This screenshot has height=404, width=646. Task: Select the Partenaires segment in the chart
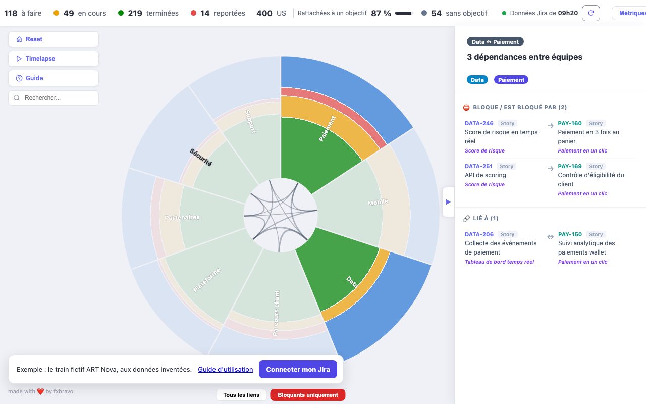pos(182,218)
